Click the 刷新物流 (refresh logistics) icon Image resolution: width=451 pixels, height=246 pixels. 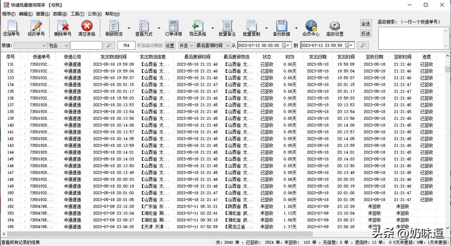(114, 26)
